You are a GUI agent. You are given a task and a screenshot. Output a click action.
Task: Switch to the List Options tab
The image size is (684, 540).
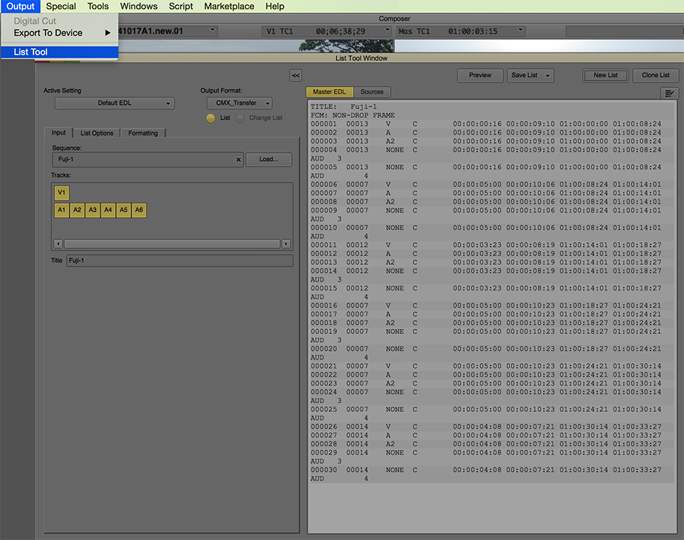[96, 133]
